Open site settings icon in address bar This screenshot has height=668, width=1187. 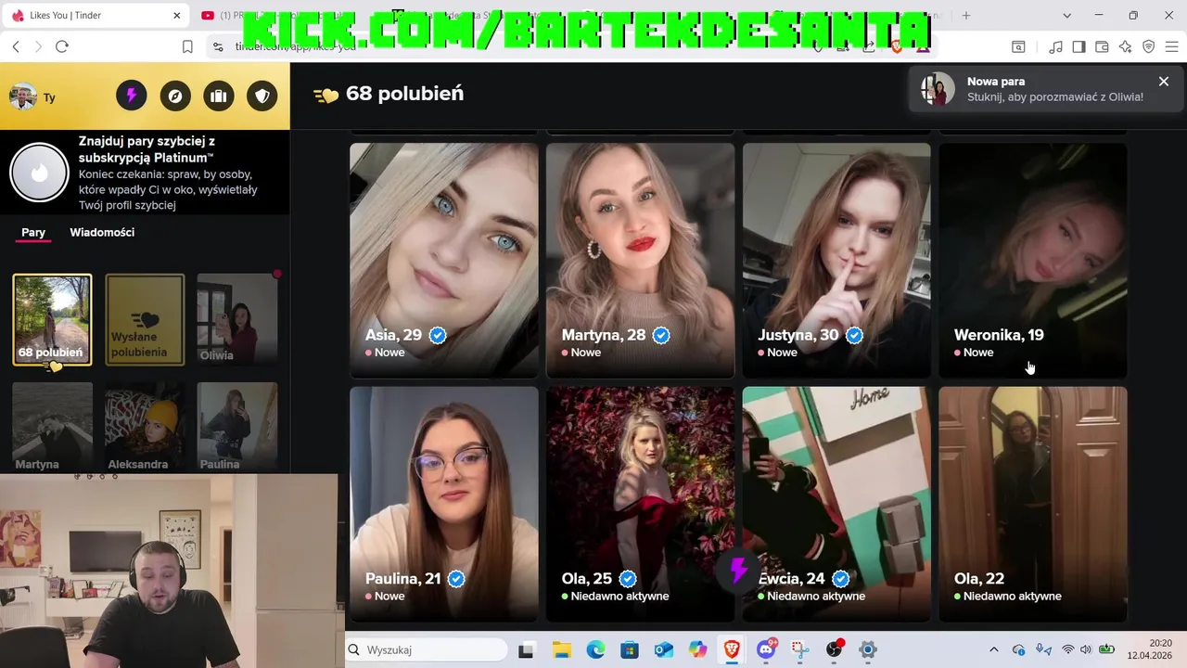coord(218,46)
